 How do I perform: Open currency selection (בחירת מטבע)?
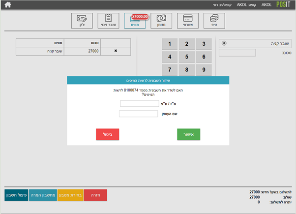[x=70, y=195]
